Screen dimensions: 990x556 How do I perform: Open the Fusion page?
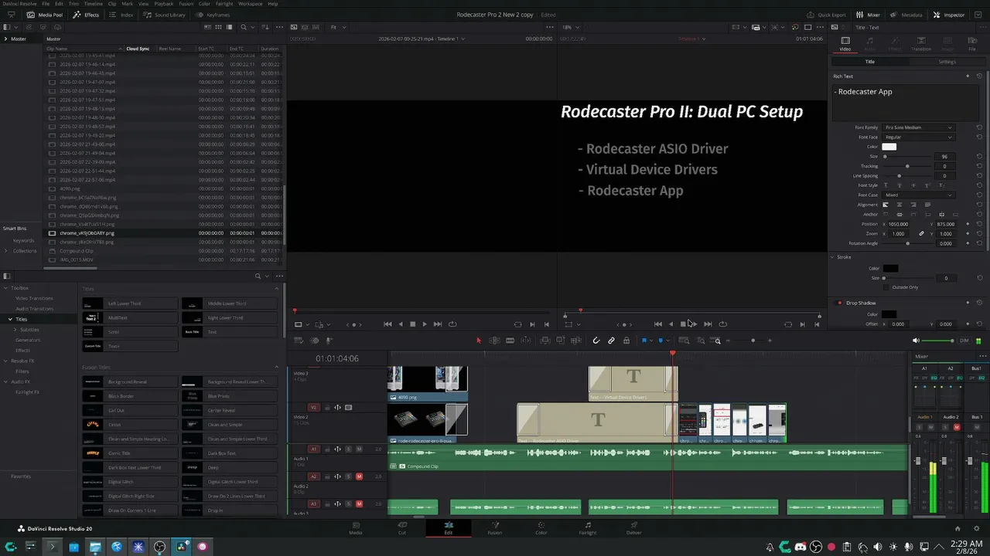[x=494, y=528]
